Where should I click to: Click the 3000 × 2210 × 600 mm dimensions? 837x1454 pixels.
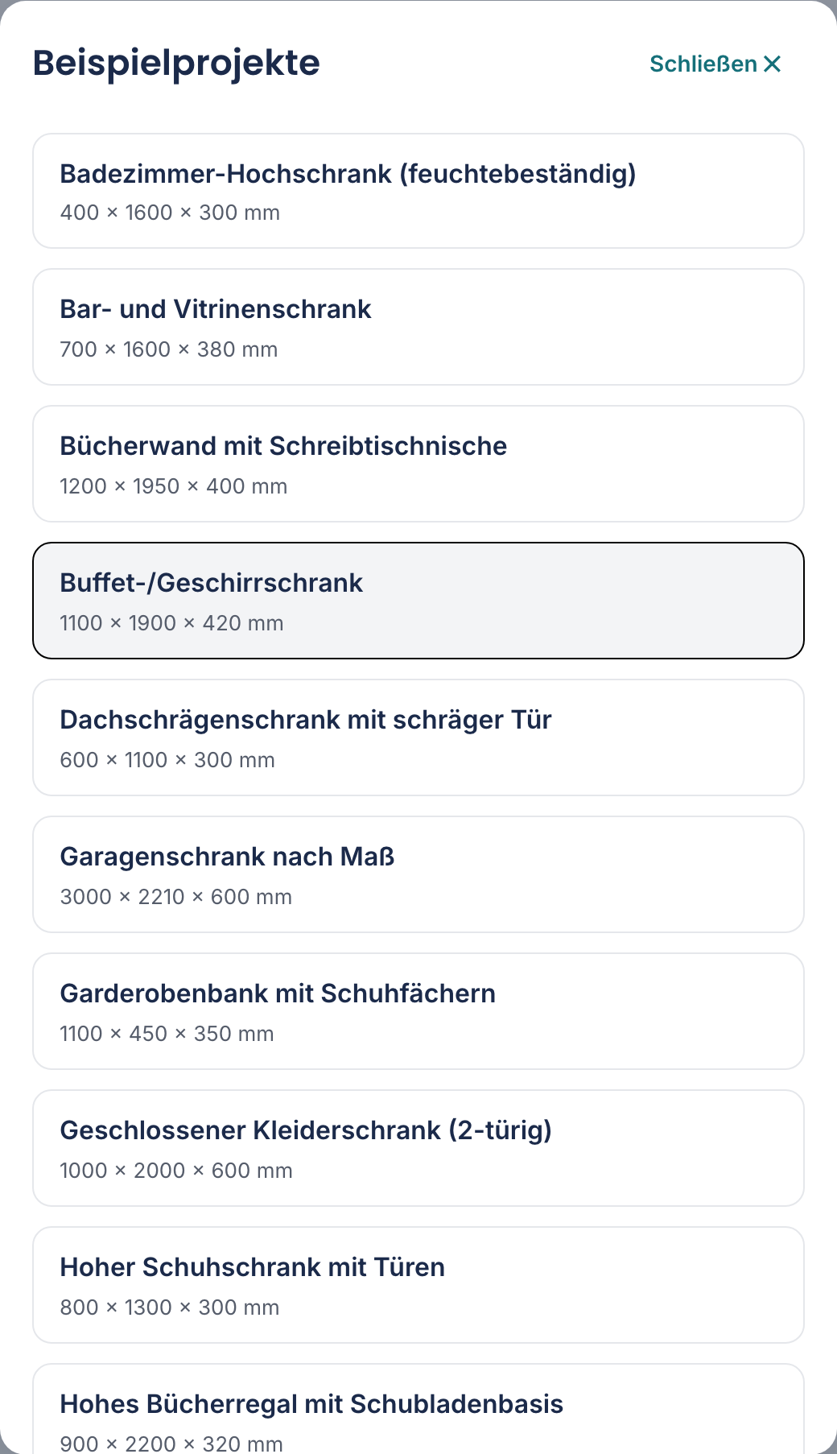176,897
